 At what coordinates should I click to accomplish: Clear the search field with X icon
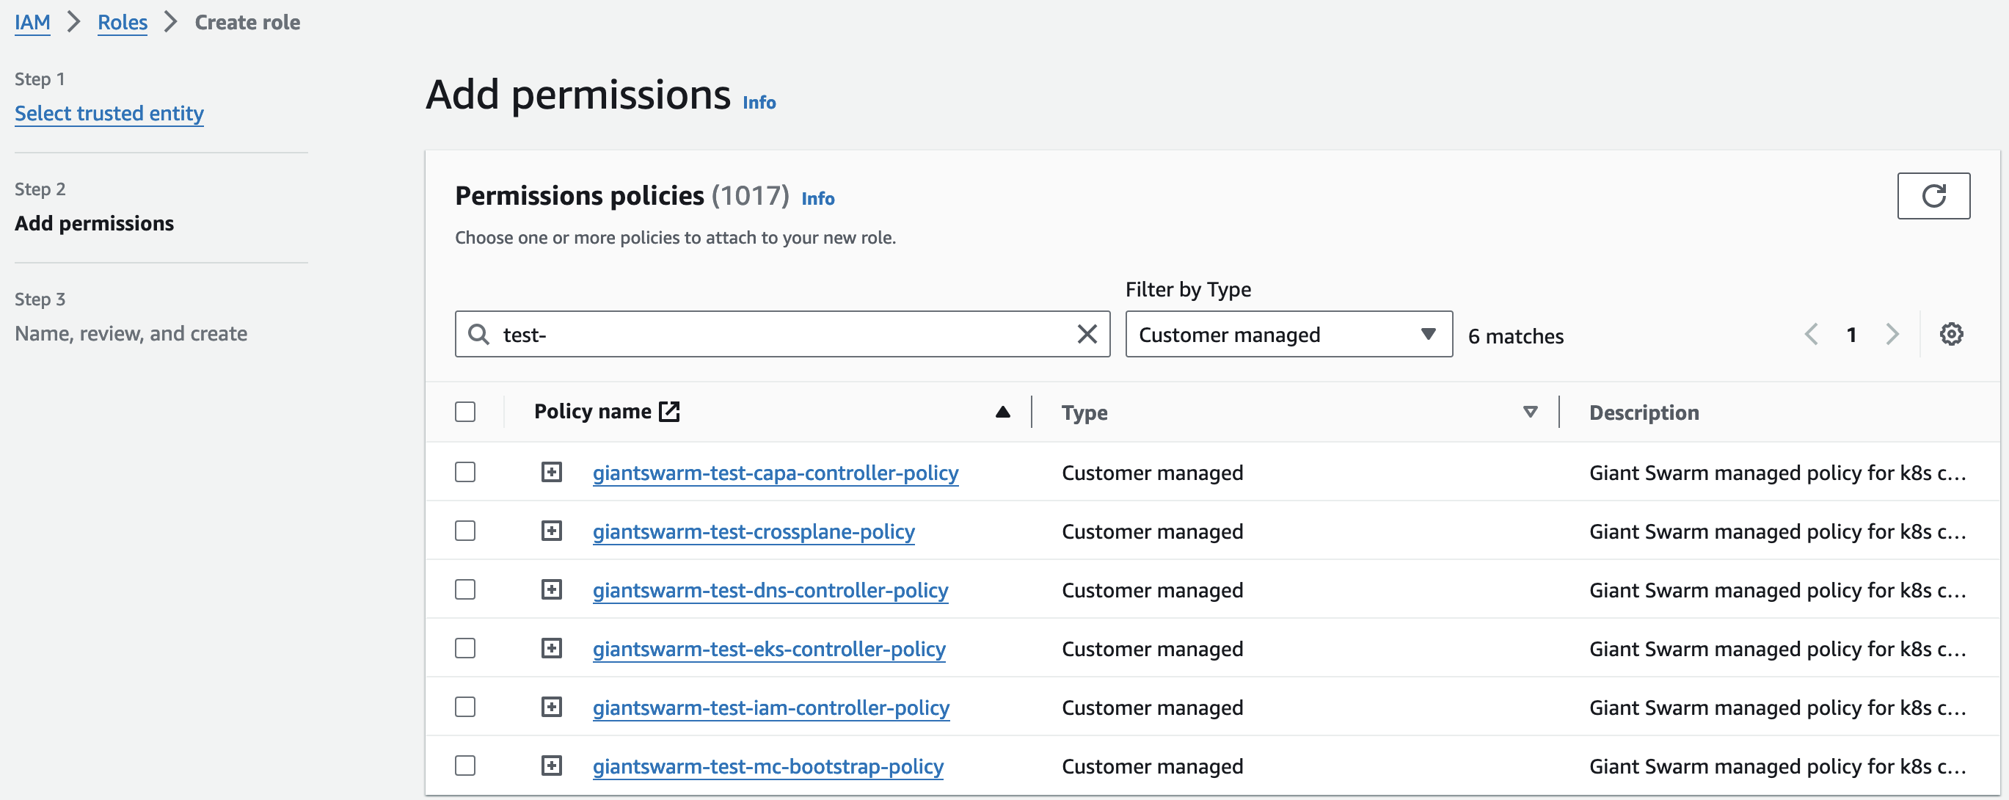(1087, 335)
